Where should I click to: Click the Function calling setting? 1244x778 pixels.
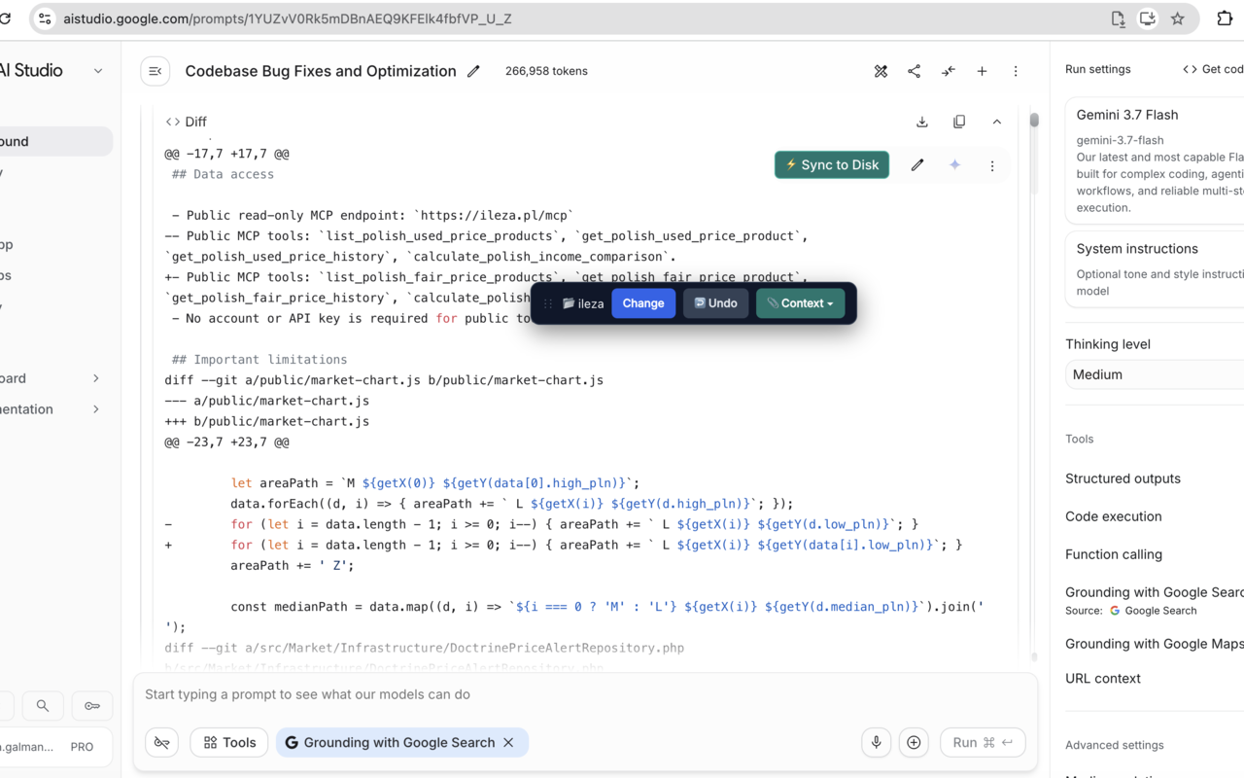click(x=1113, y=554)
